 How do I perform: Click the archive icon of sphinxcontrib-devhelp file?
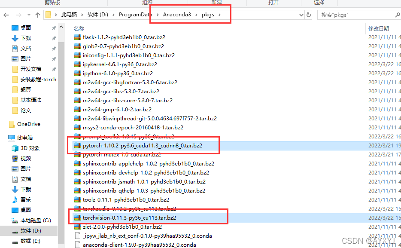pos(78,173)
